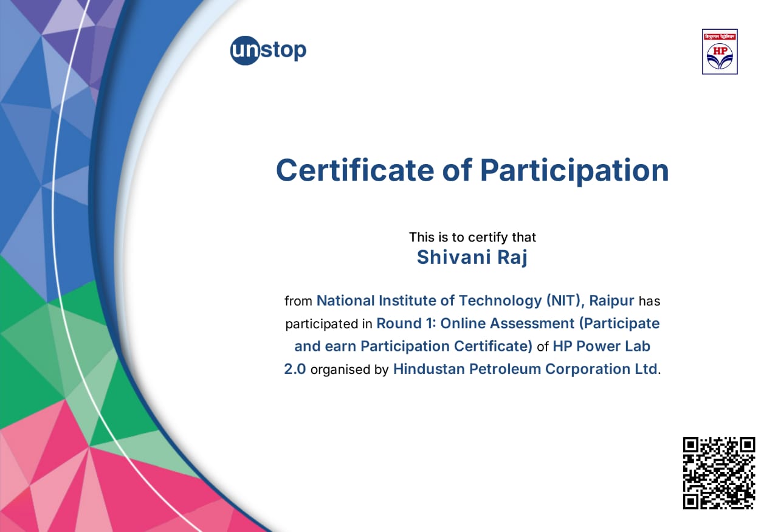778x532 pixels.
Task: Click the word "Participation" in the main heading
Action: pos(574,170)
